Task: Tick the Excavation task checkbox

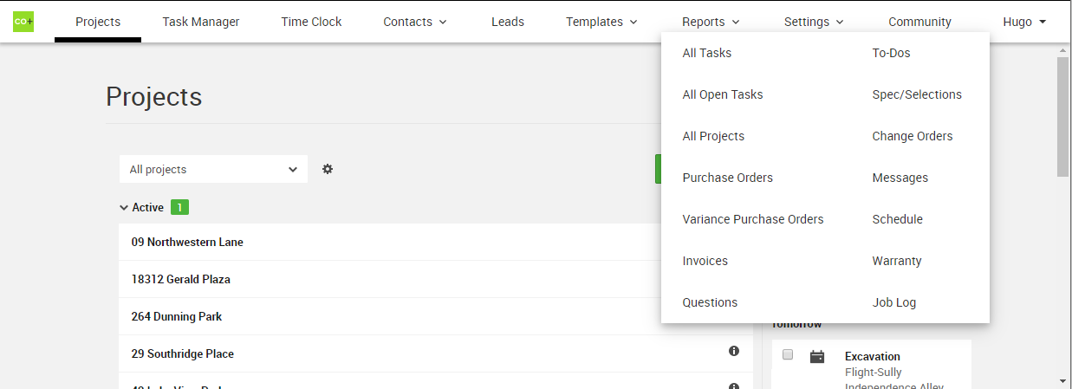Action: click(788, 355)
